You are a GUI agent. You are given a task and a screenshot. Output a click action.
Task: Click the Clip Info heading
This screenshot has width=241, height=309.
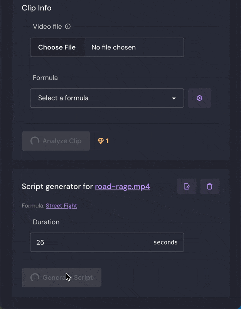tap(37, 8)
